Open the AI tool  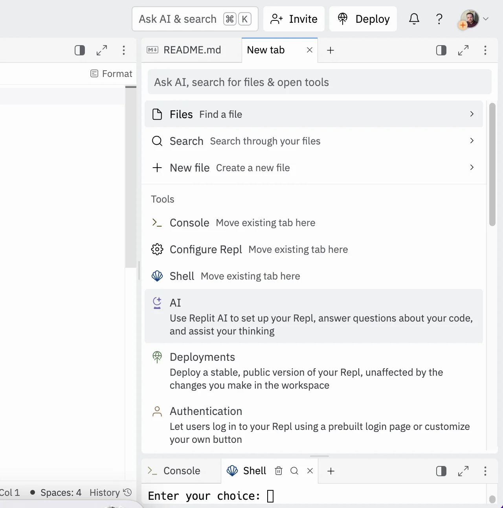point(314,316)
